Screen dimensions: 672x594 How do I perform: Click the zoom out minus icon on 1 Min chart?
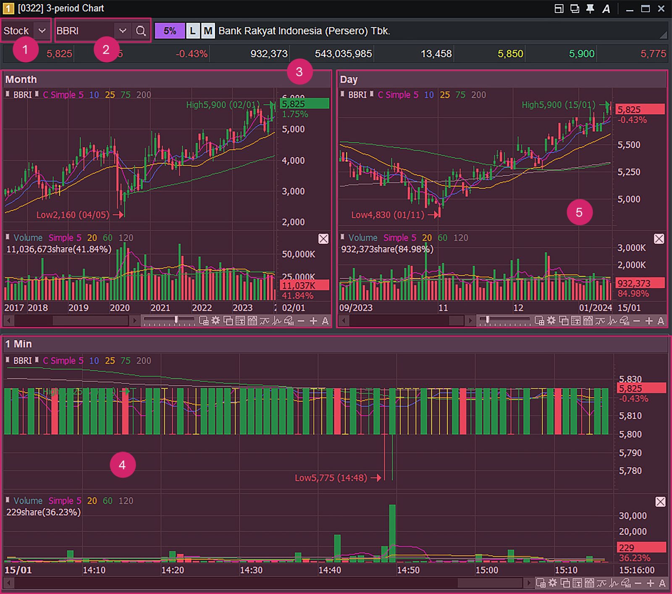638,584
